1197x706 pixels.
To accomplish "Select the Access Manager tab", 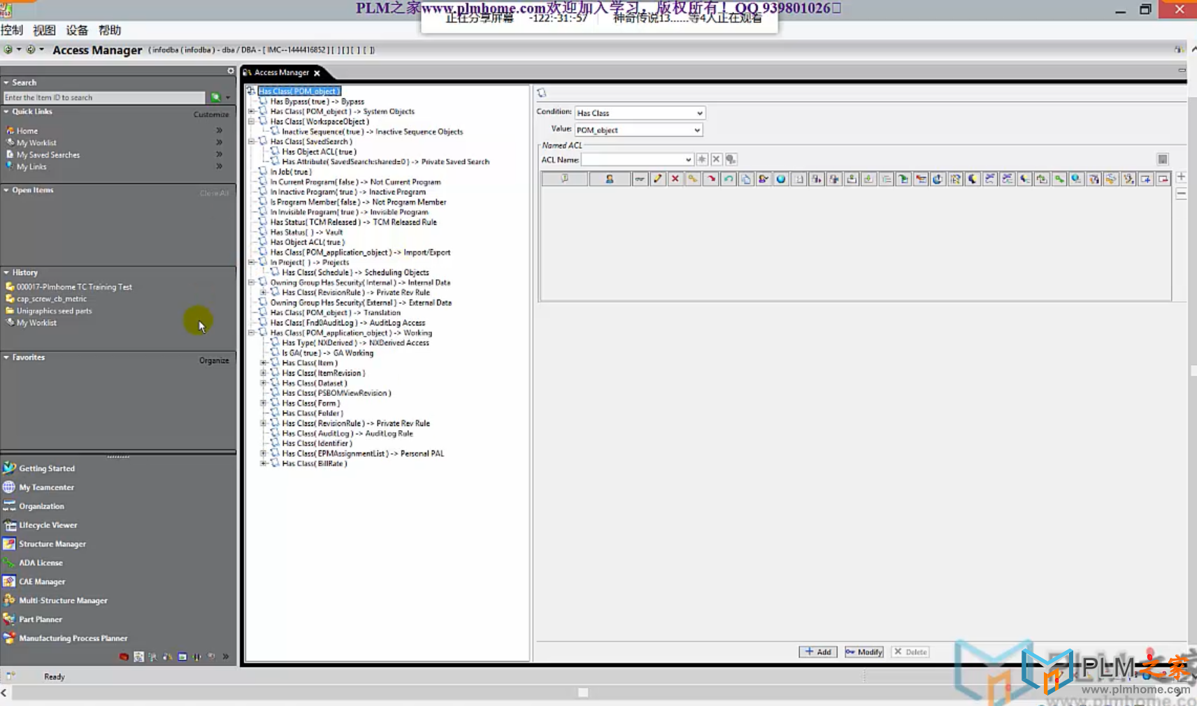I will 281,73.
